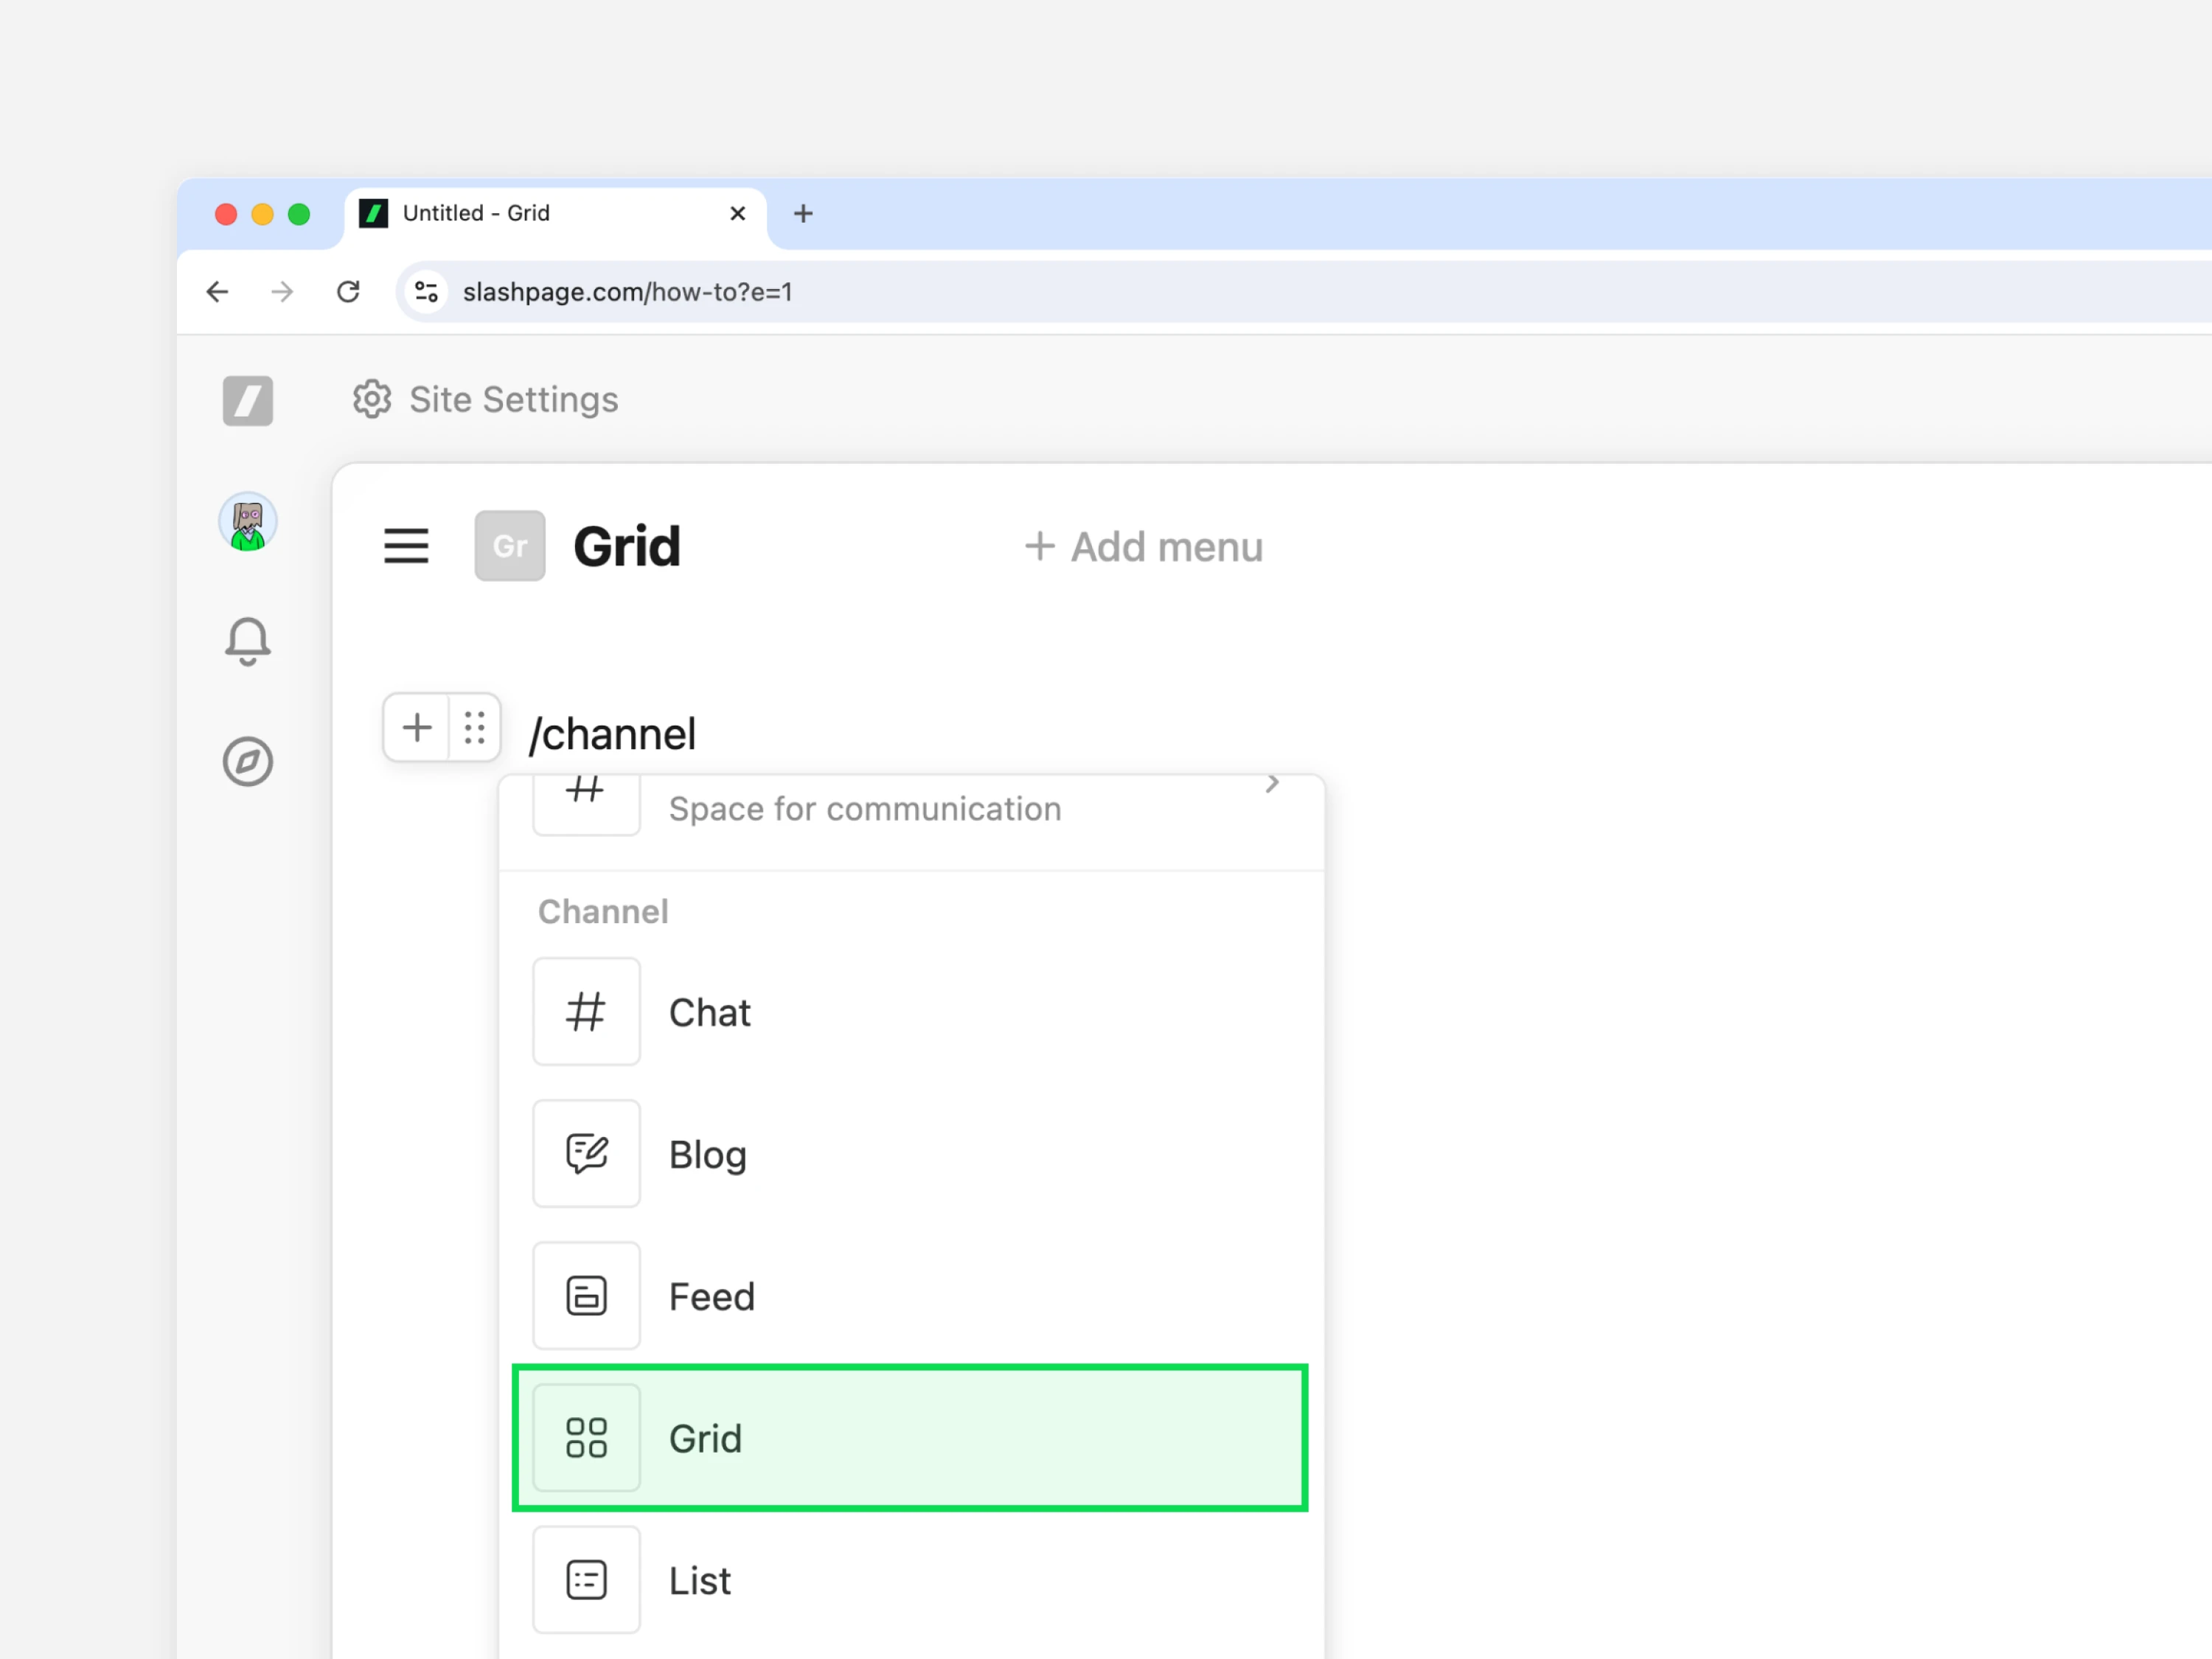Select Chat channel option

[x=911, y=1012]
